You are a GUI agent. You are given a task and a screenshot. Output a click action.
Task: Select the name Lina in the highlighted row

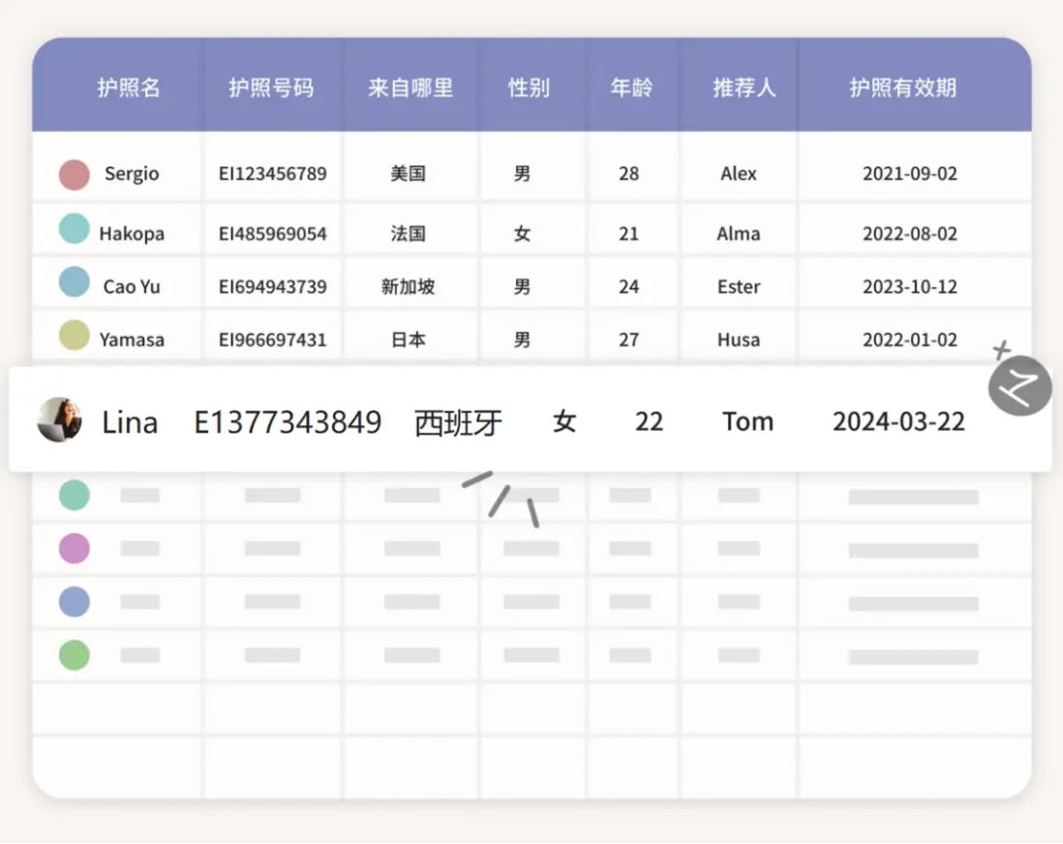click(130, 422)
